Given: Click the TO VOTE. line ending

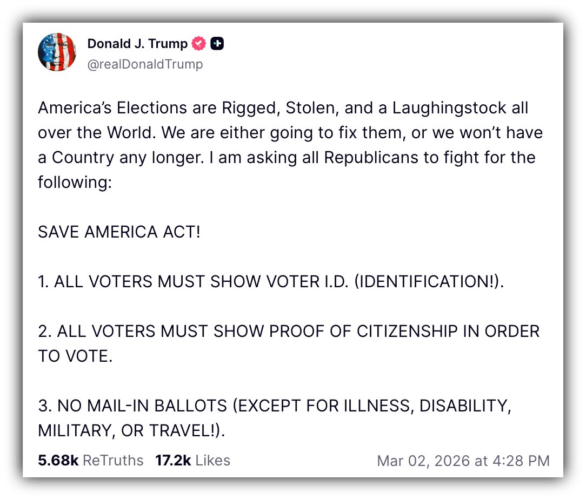Looking at the screenshot, I should click(x=75, y=356).
